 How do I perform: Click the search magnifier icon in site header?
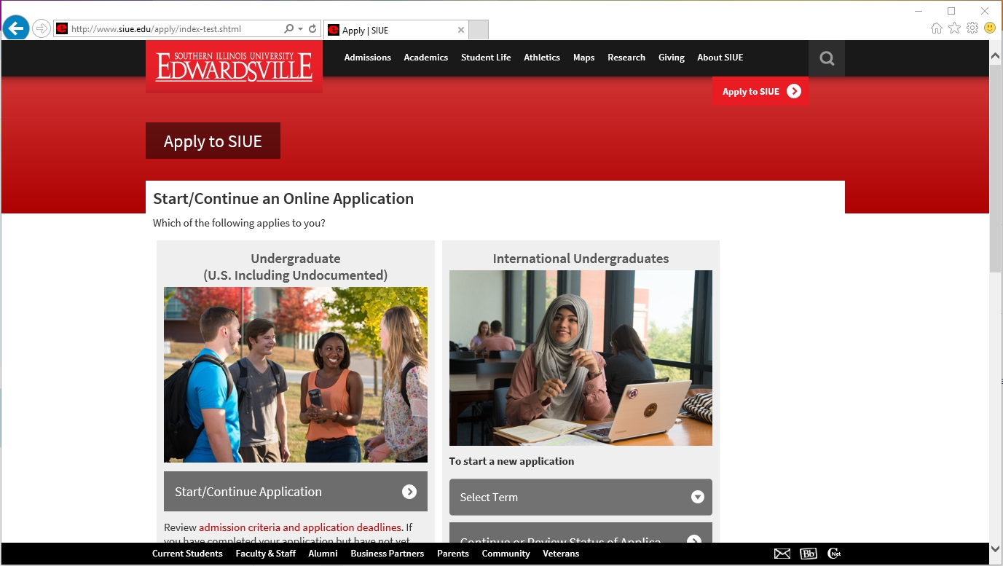pos(827,58)
